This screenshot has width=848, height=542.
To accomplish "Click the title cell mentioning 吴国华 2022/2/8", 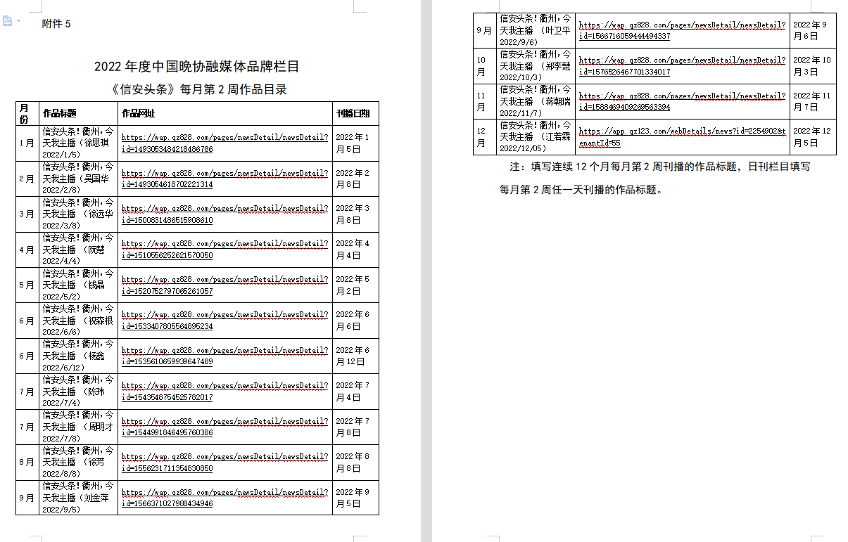I will click(x=78, y=179).
